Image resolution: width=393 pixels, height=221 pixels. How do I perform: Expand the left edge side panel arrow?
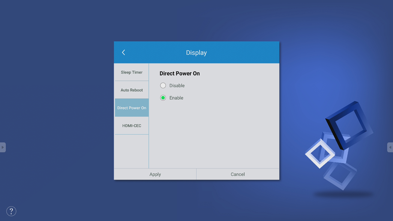pyautogui.click(x=3, y=147)
